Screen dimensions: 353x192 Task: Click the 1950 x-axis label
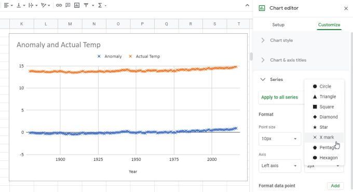click(136, 159)
